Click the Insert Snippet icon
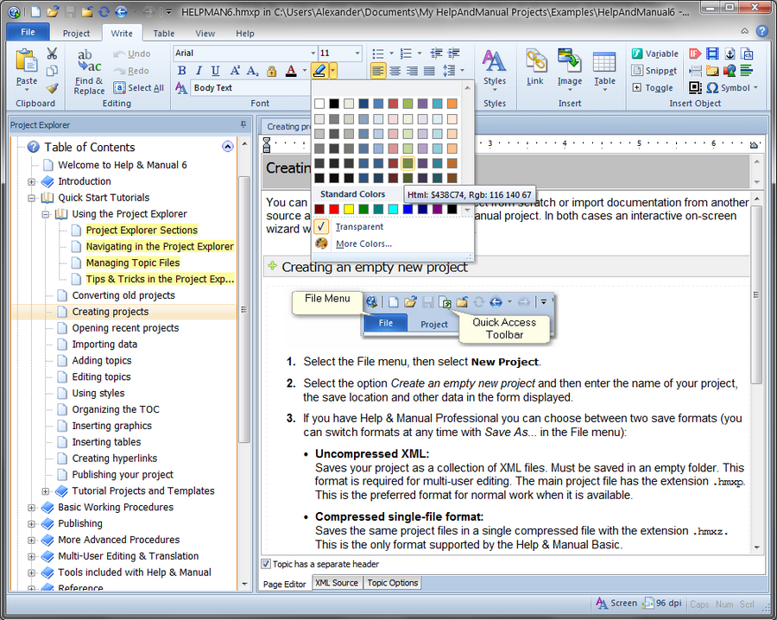 pyautogui.click(x=654, y=71)
